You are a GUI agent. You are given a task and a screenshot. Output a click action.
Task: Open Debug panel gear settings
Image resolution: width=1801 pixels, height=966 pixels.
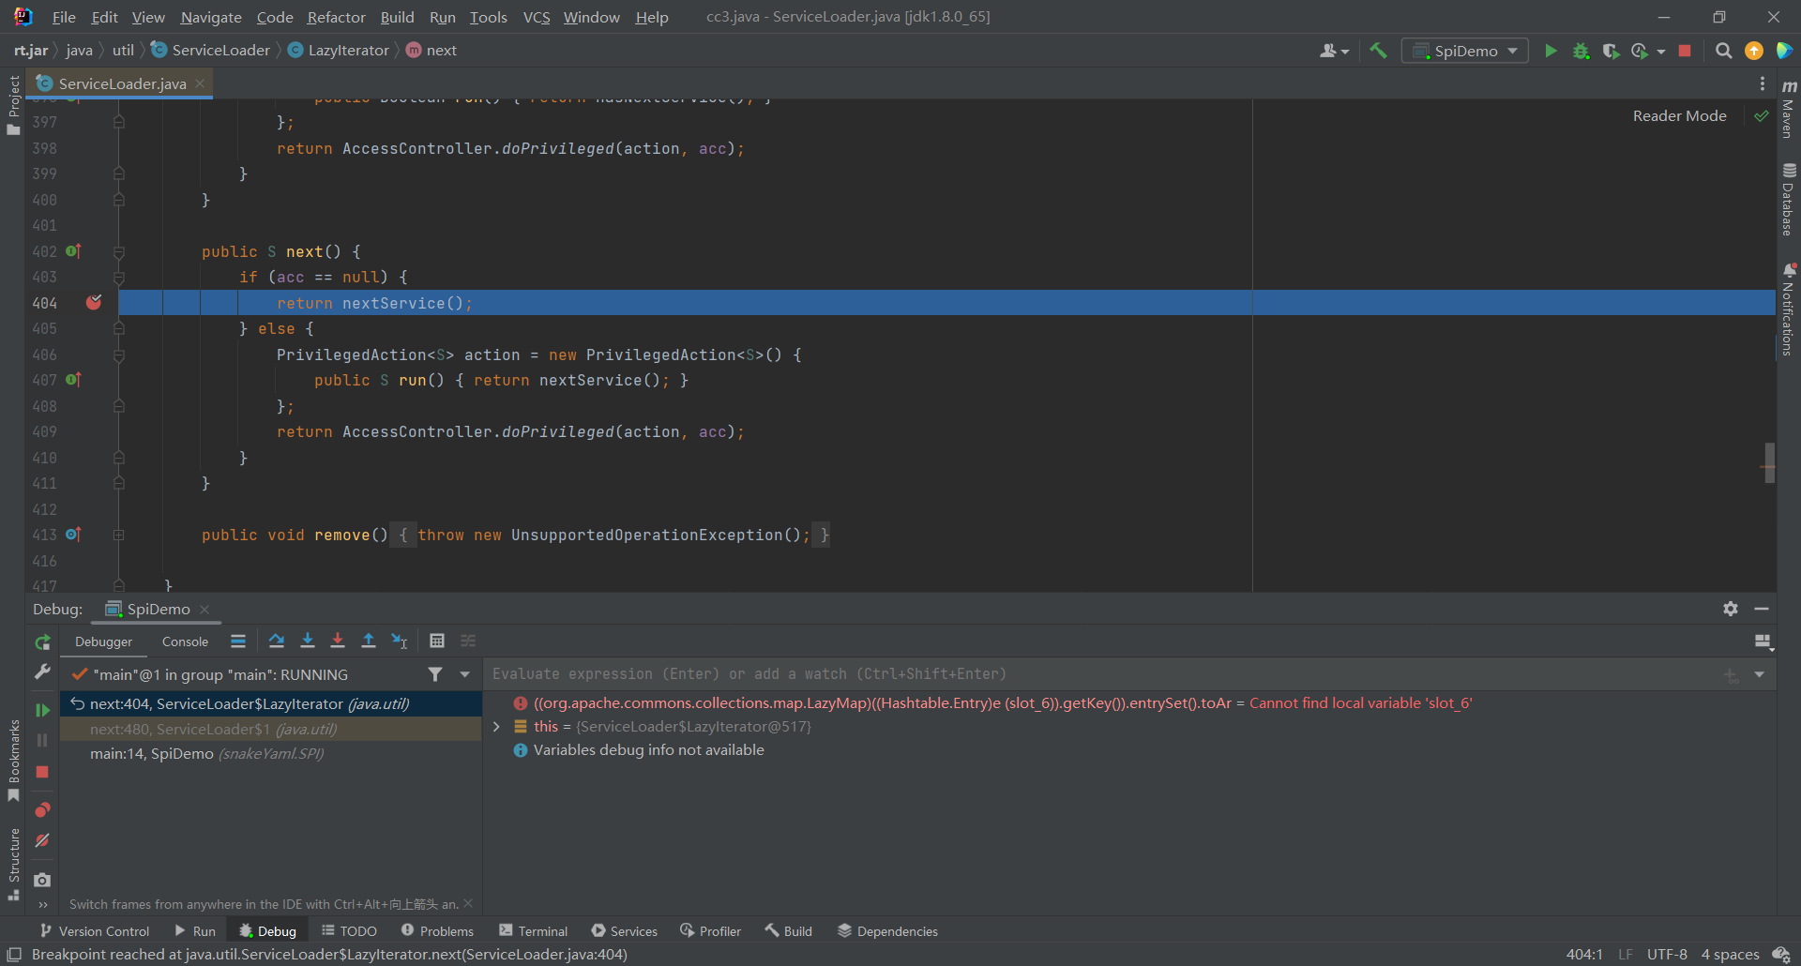pyautogui.click(x=1731, y=609)
